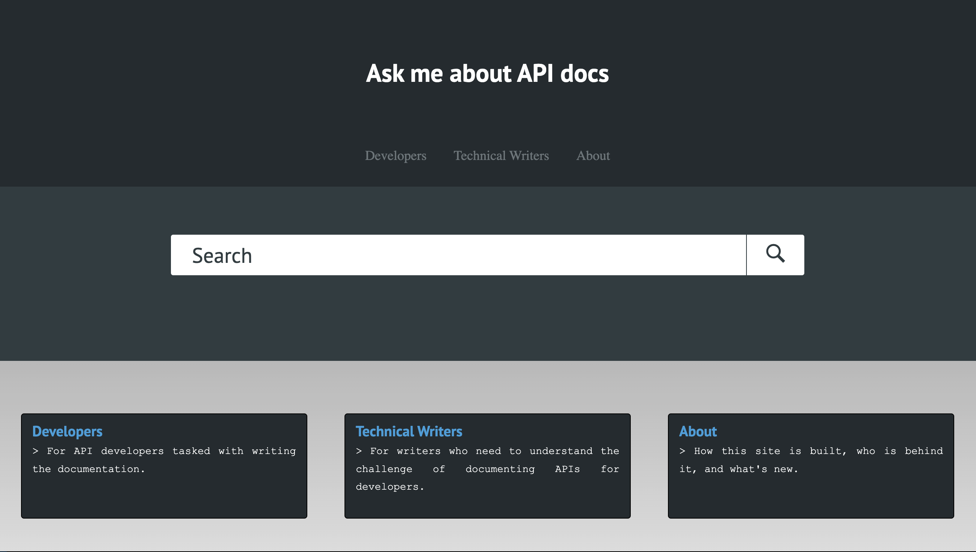Follow the Technical Writers card heading link
The width and height of the screenshot is (976, 552).
click(409, 431)
